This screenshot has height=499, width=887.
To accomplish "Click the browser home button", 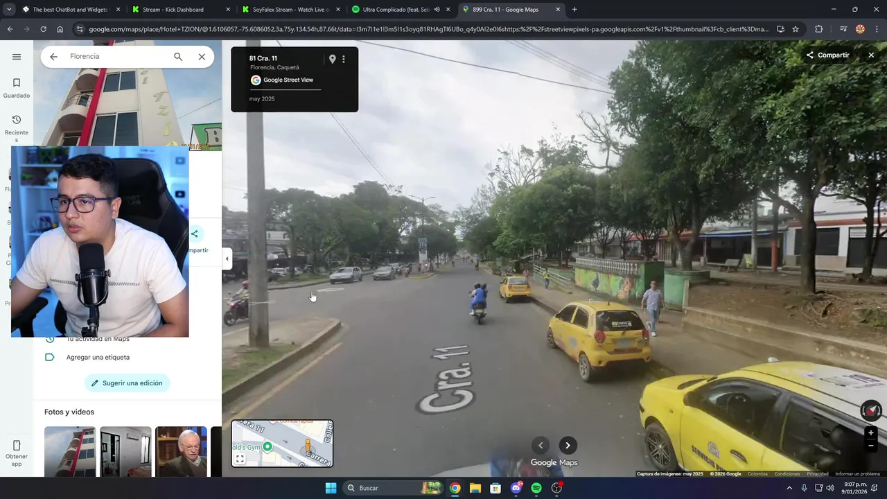I will coord(60,29).
